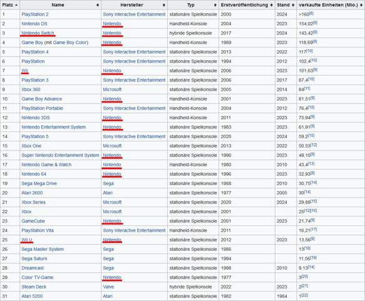
Task: Open the Sega Mega Drive link
Action: point(39,184)
